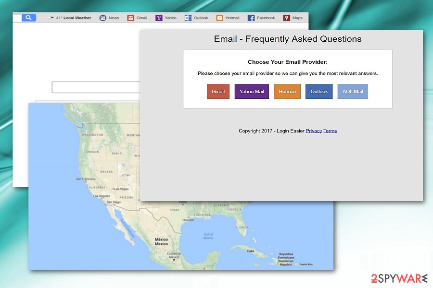Viewport: 433px width, 288px height.
Task: Open the Terms link in the footer
Action: coord(330,131)
